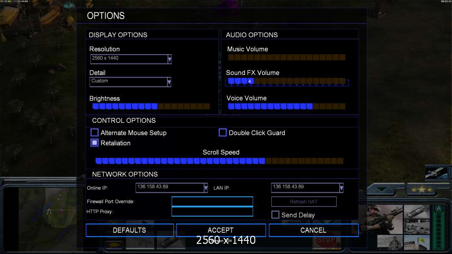452x254 pixels.
Task: Click the flashbang grenade upgrade icon
Action: [x=417, y=212]
